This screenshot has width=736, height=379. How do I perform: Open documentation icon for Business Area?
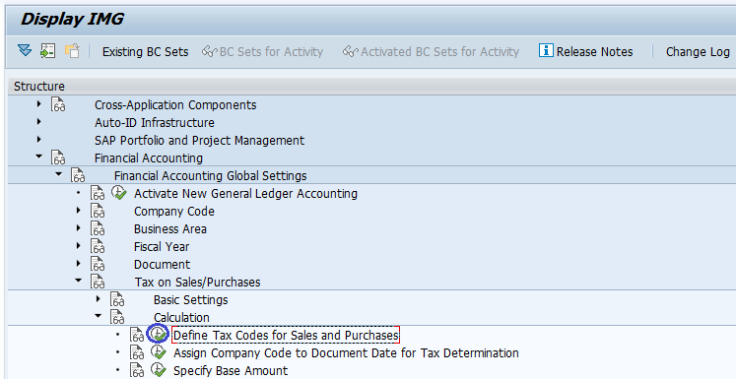click(x=98, y=229)
